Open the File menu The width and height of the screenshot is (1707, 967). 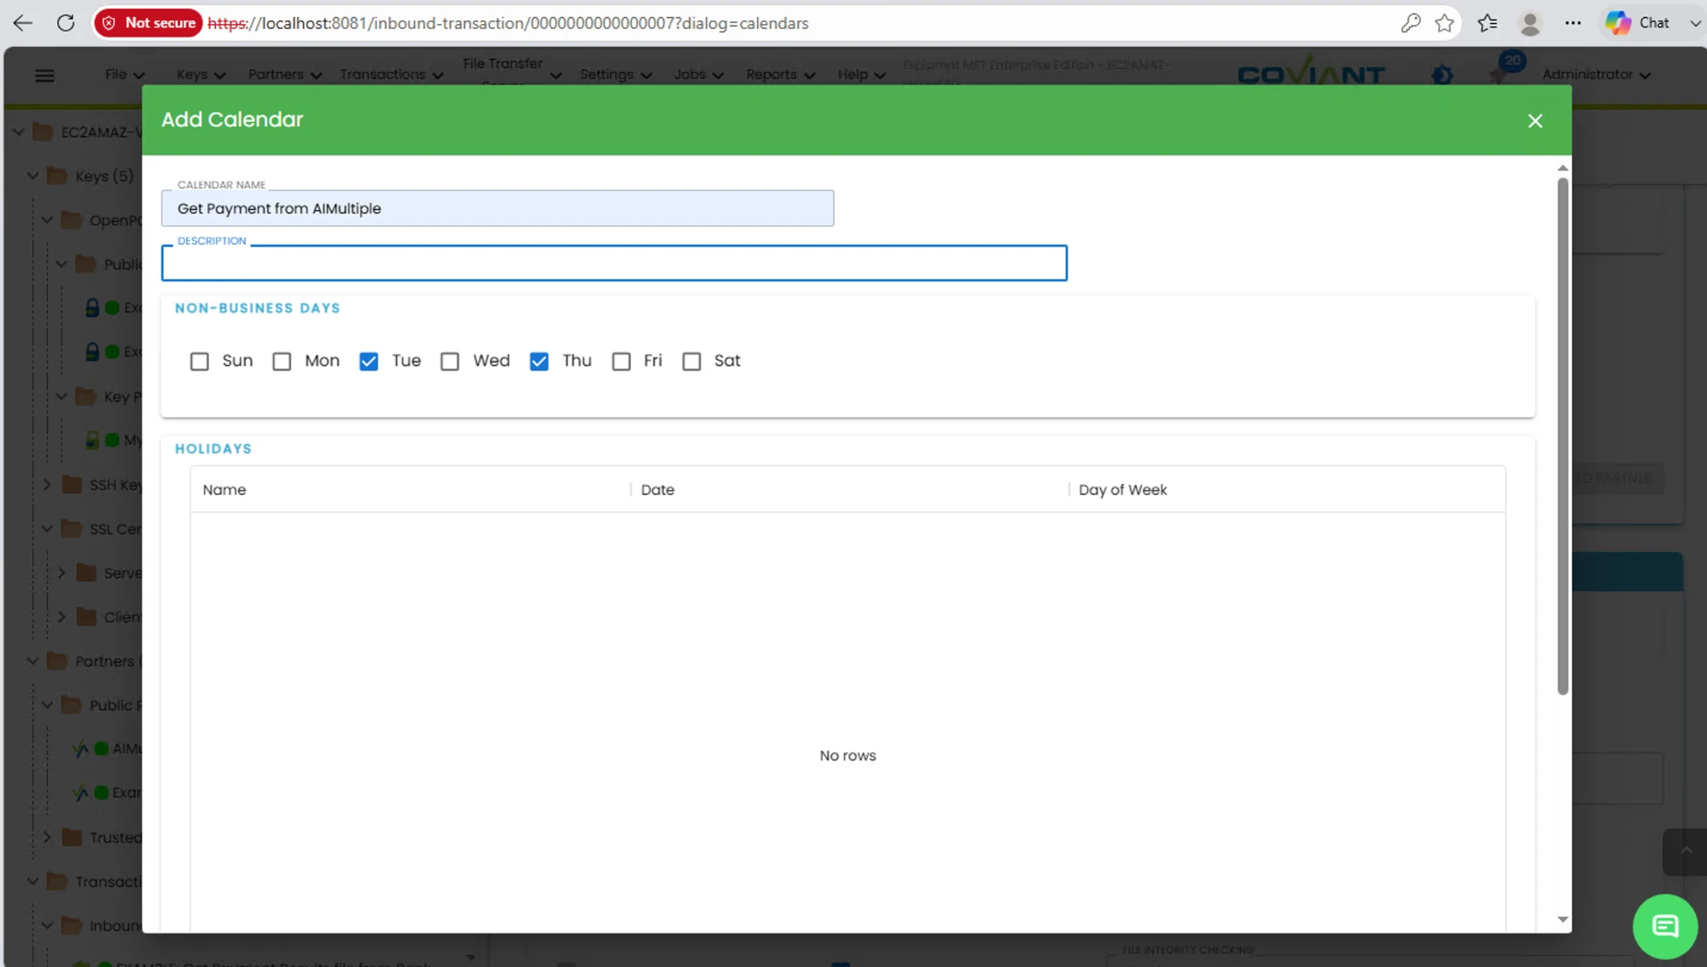pyautogui.click(x=125, y=74)
